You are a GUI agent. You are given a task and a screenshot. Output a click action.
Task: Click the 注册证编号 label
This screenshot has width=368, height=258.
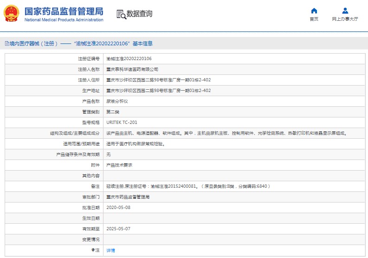pyautogui.click(x=89, y=59)
